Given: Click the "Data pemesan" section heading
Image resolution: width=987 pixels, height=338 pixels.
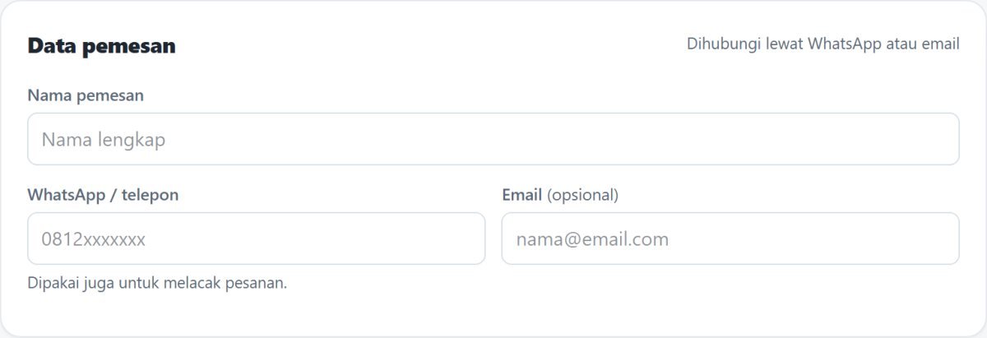Looking at the screenshot, I should (101, 46).
